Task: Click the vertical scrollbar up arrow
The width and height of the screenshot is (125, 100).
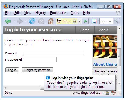Action: [x=119, y=29]
